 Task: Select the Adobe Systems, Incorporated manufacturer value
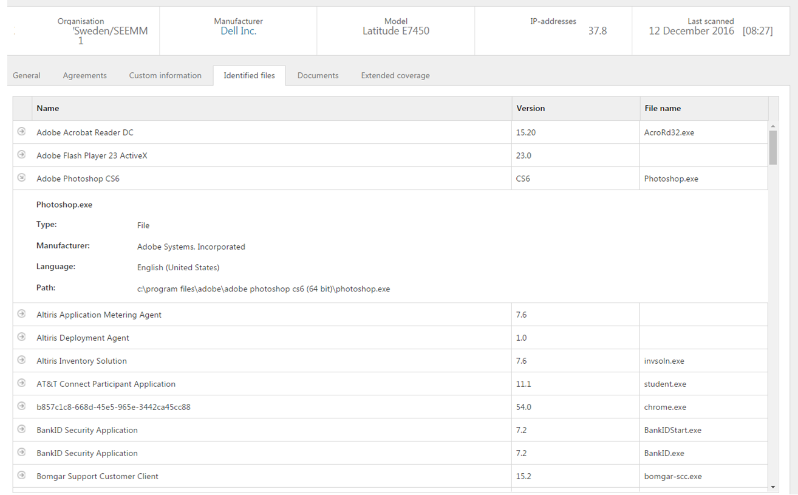pyautogui.click(x=191, y=247)
